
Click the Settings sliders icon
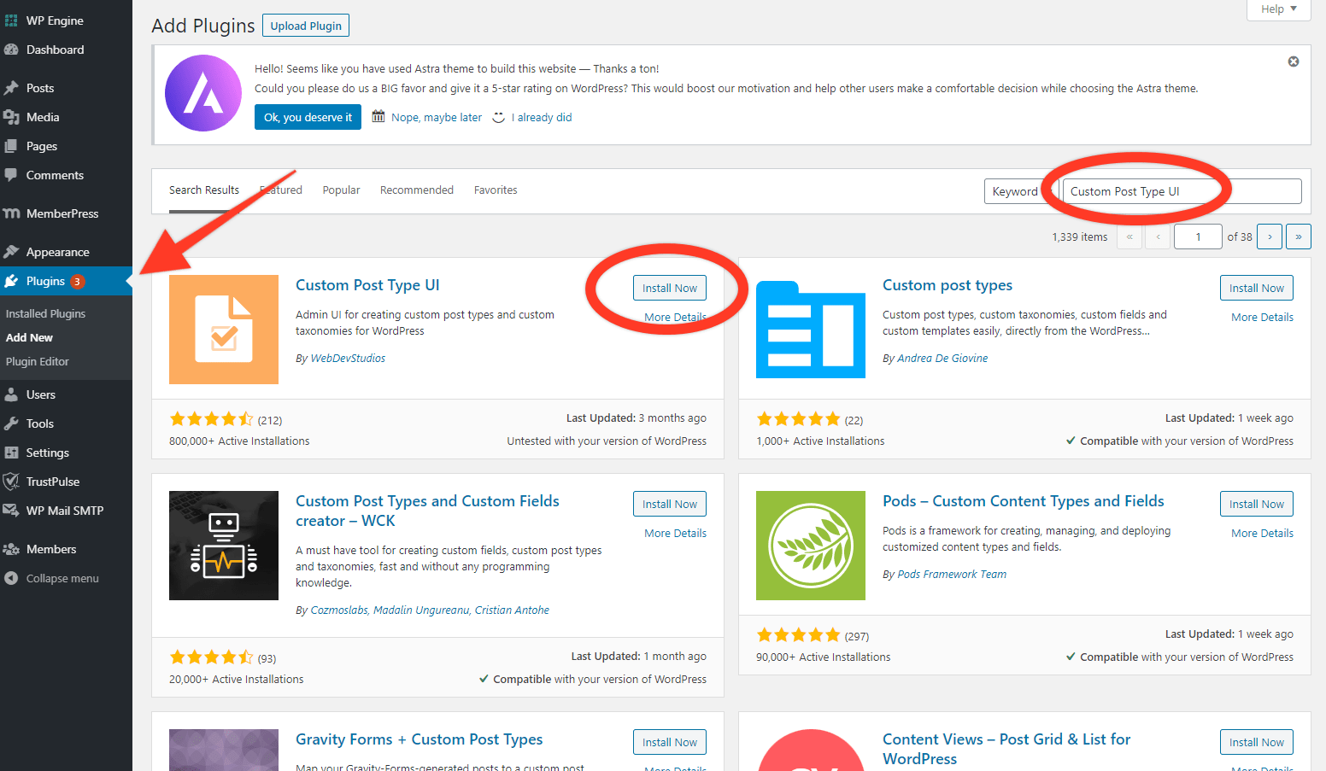(11, 453)
